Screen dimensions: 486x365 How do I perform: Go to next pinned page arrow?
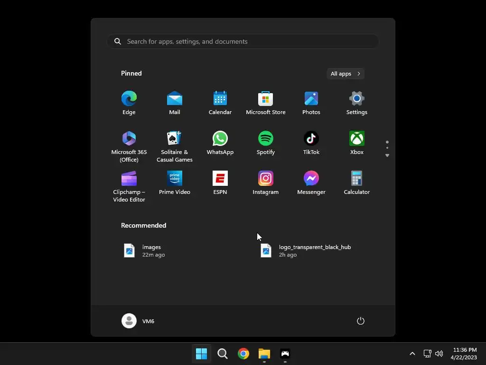[x=387, y=155]
